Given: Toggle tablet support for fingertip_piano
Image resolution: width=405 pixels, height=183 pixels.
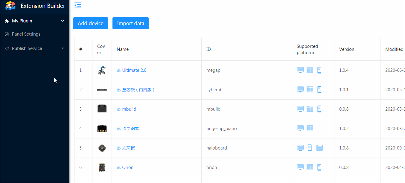Looking at the screenshot, I should click(310, 128).
